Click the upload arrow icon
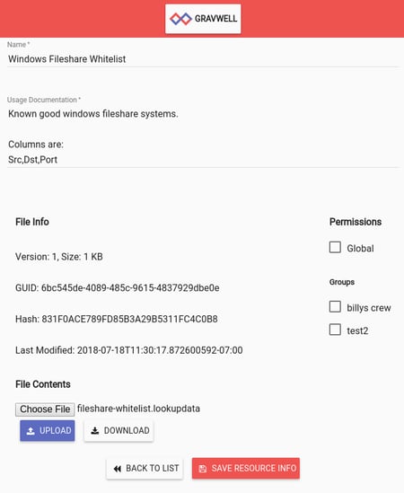Image resolution: width=404 pixels, height=493 pixels. (x=31, y=431)
